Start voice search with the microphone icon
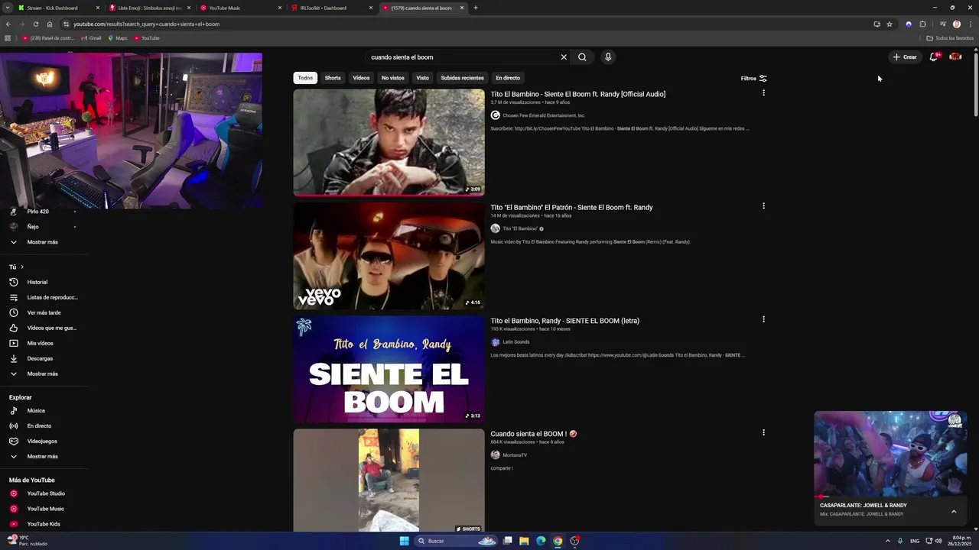 608,57
